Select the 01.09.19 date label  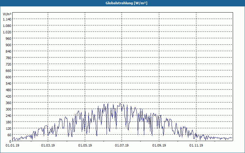(159, 146)
